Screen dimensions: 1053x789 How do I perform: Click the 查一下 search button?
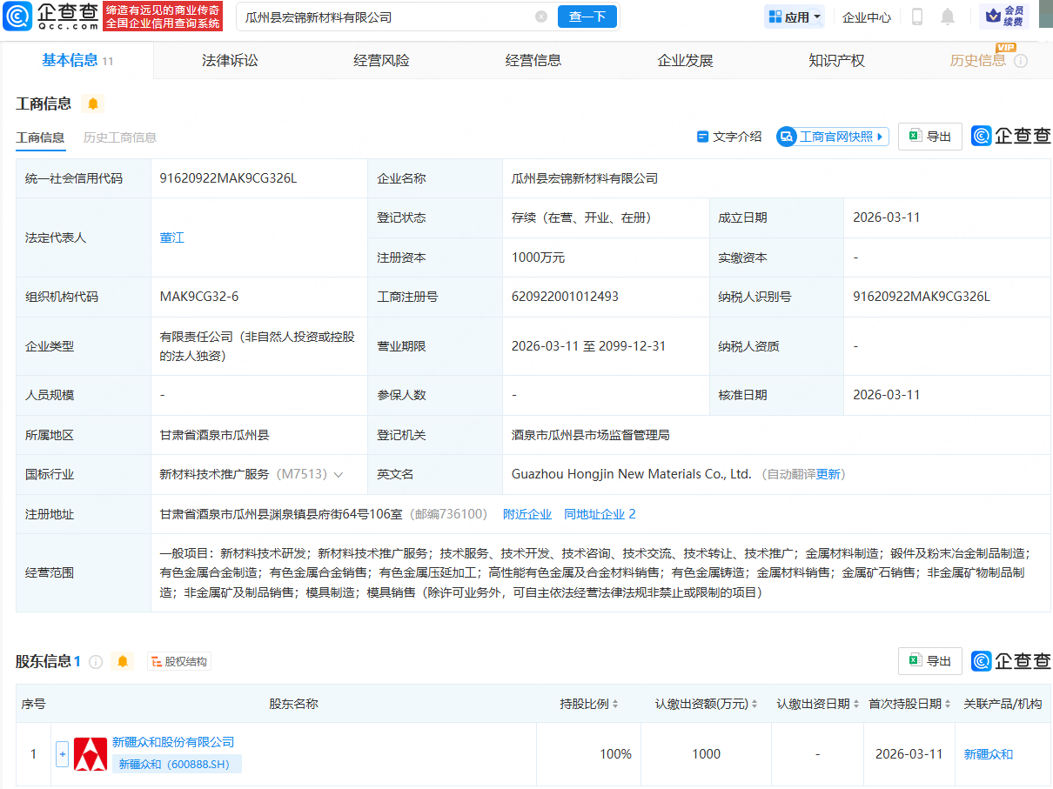(x=587, y=17)
